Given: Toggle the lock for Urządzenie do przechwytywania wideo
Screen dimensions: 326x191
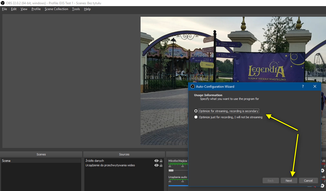Looking at the screenshot, I should [x=161, y=165].
